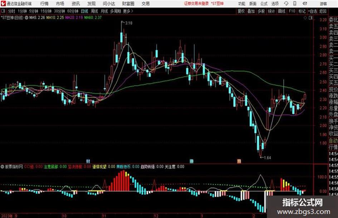Viewport: 338px width, 218px height.
Task: Select the 日线 daily tab
Action: click(x=84, y=11)
